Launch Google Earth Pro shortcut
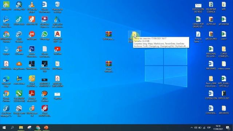233x131 pixels. pyautogui.click(x=19, y=111)
